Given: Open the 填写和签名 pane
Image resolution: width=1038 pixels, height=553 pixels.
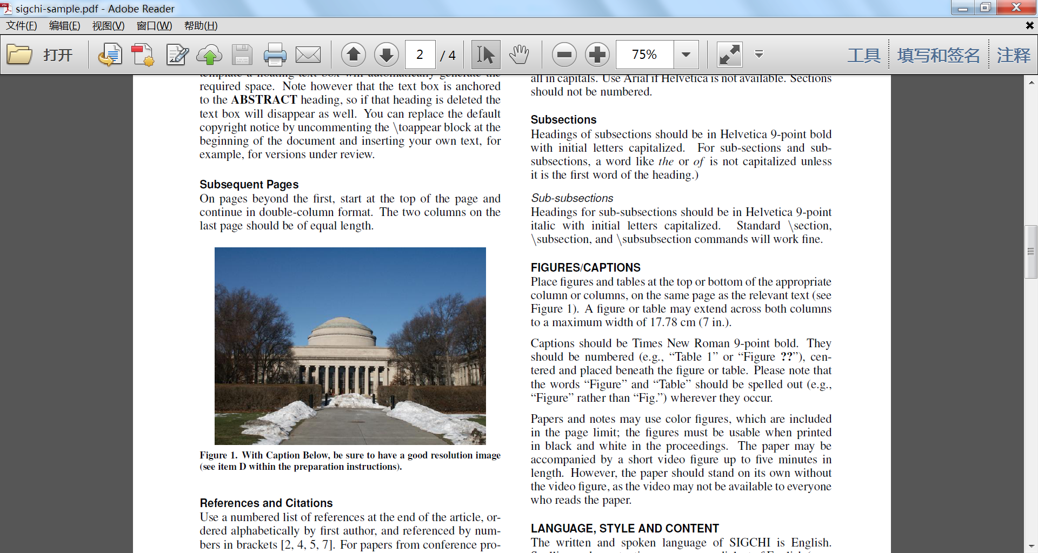Looking at the screenshot, I should click(x=939, y=55).
